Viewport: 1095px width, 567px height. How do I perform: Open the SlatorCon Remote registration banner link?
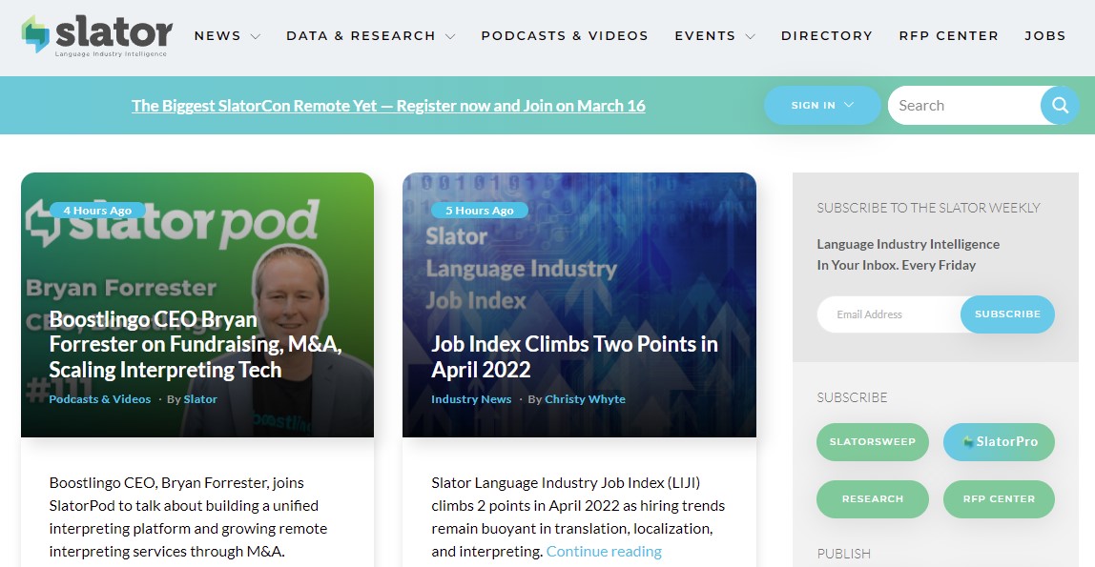(388, 106)
